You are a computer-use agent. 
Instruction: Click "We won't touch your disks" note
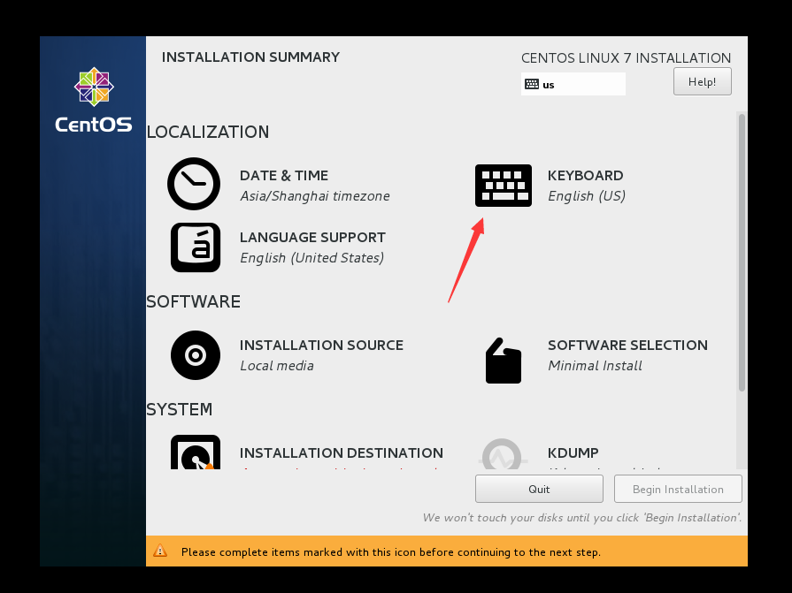[x=582, y=518]
